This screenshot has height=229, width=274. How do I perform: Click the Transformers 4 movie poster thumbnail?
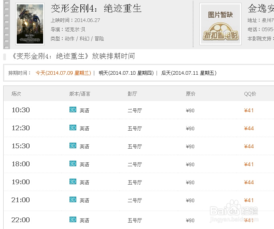24,24
